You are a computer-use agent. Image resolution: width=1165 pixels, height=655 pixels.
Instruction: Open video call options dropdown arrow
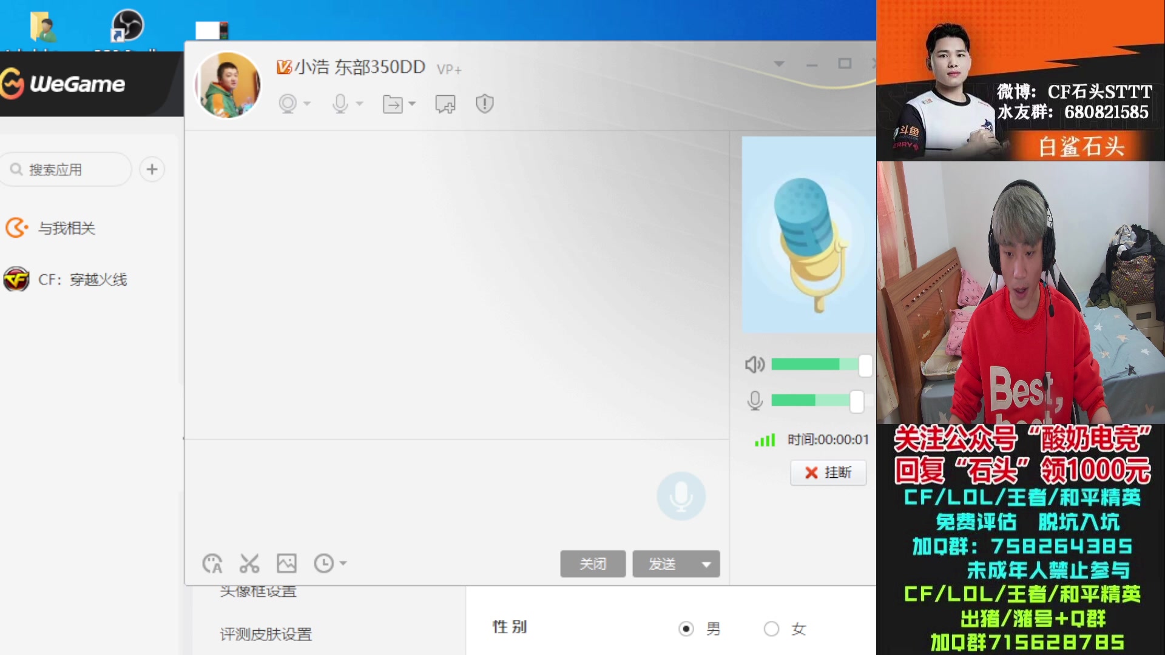[x=307, y=104]
